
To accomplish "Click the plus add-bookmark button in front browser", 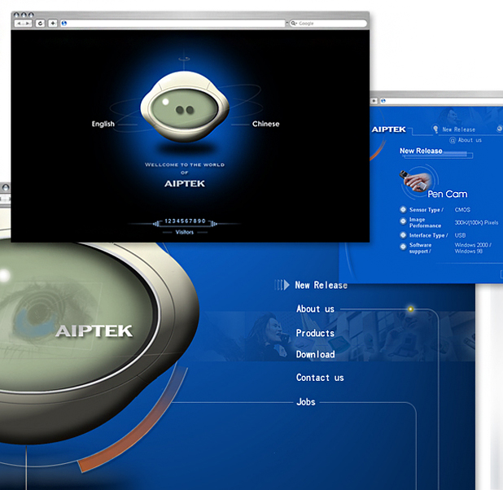I will [x=53, y=24].
